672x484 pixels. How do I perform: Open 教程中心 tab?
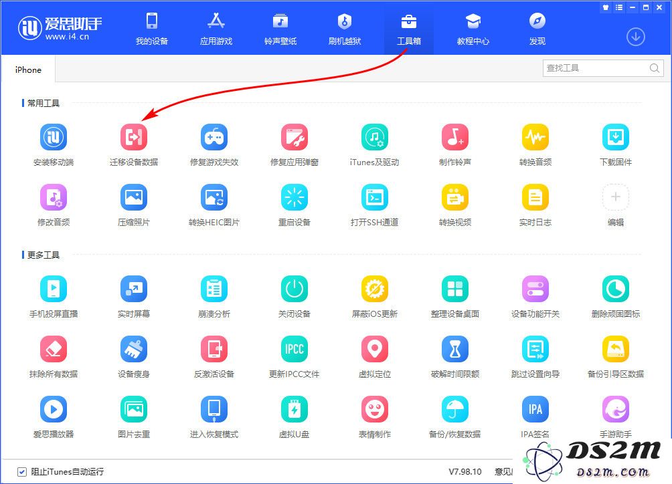point(473,28)
